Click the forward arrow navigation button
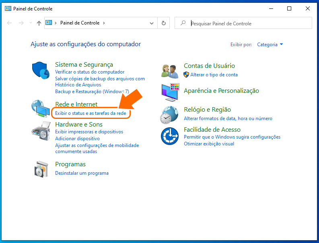 coord(21,23)
